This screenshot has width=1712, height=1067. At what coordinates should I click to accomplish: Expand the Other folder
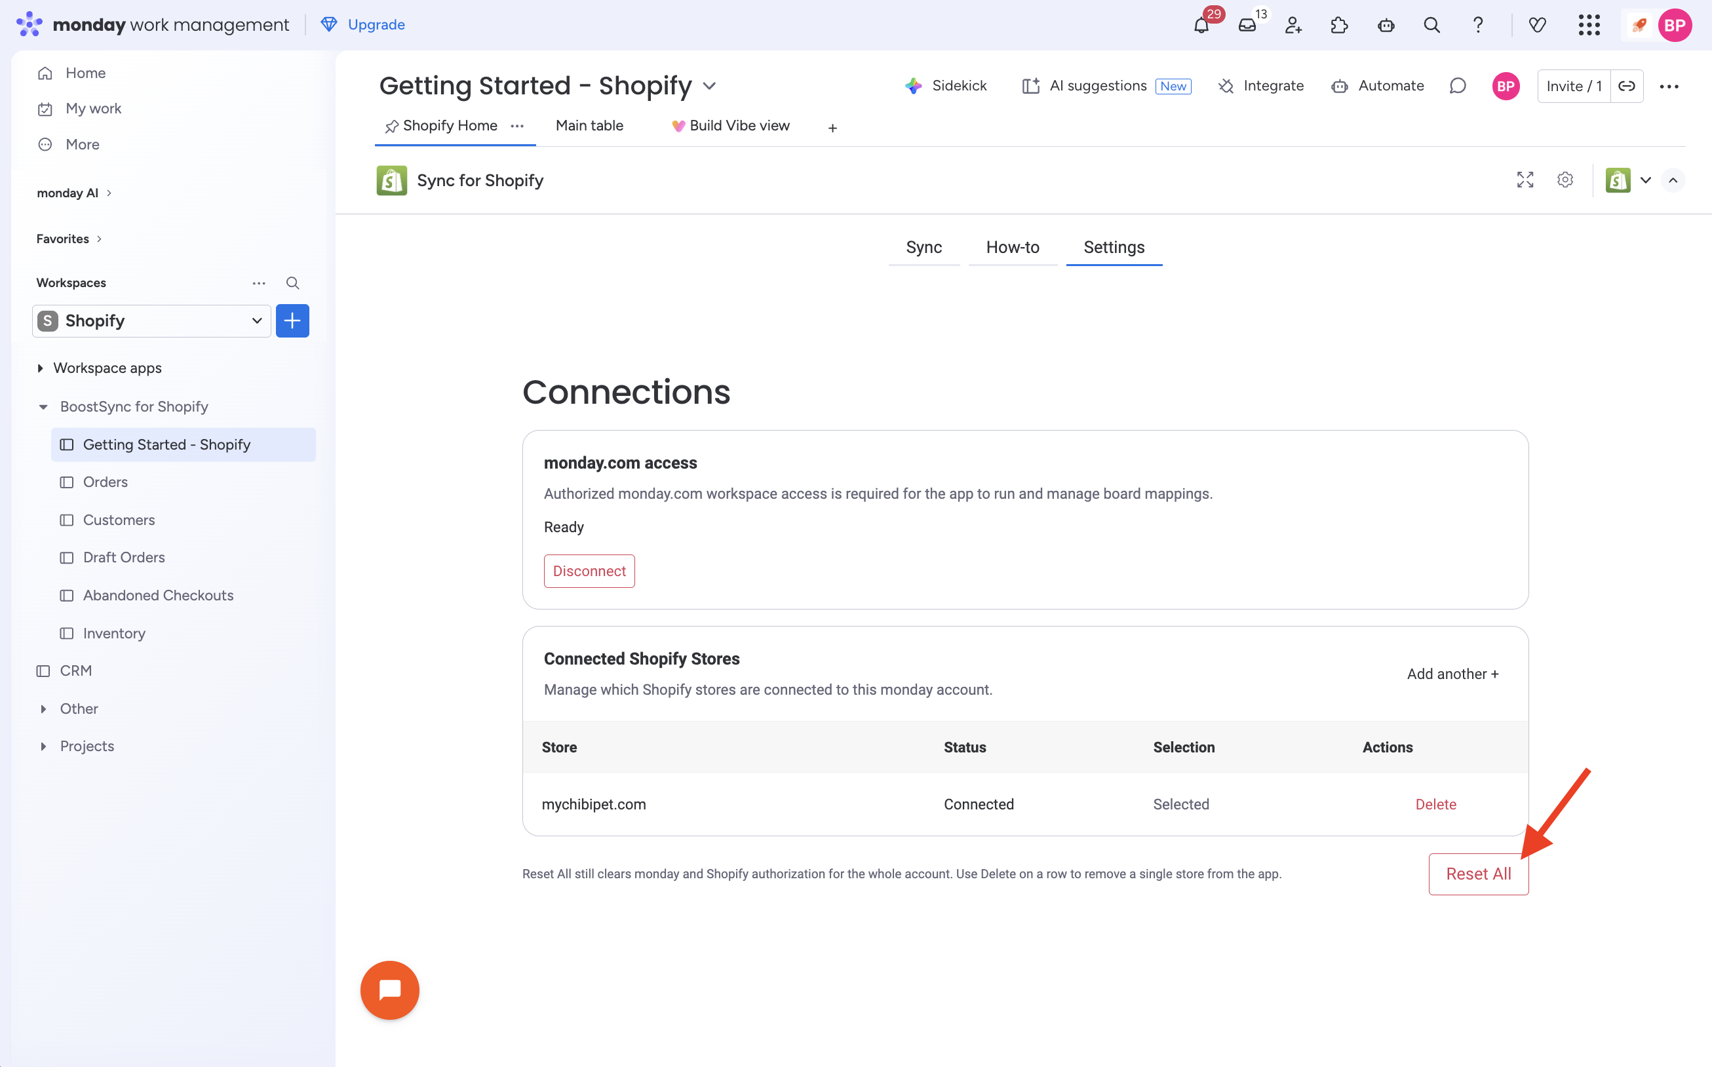pos(43,708)
